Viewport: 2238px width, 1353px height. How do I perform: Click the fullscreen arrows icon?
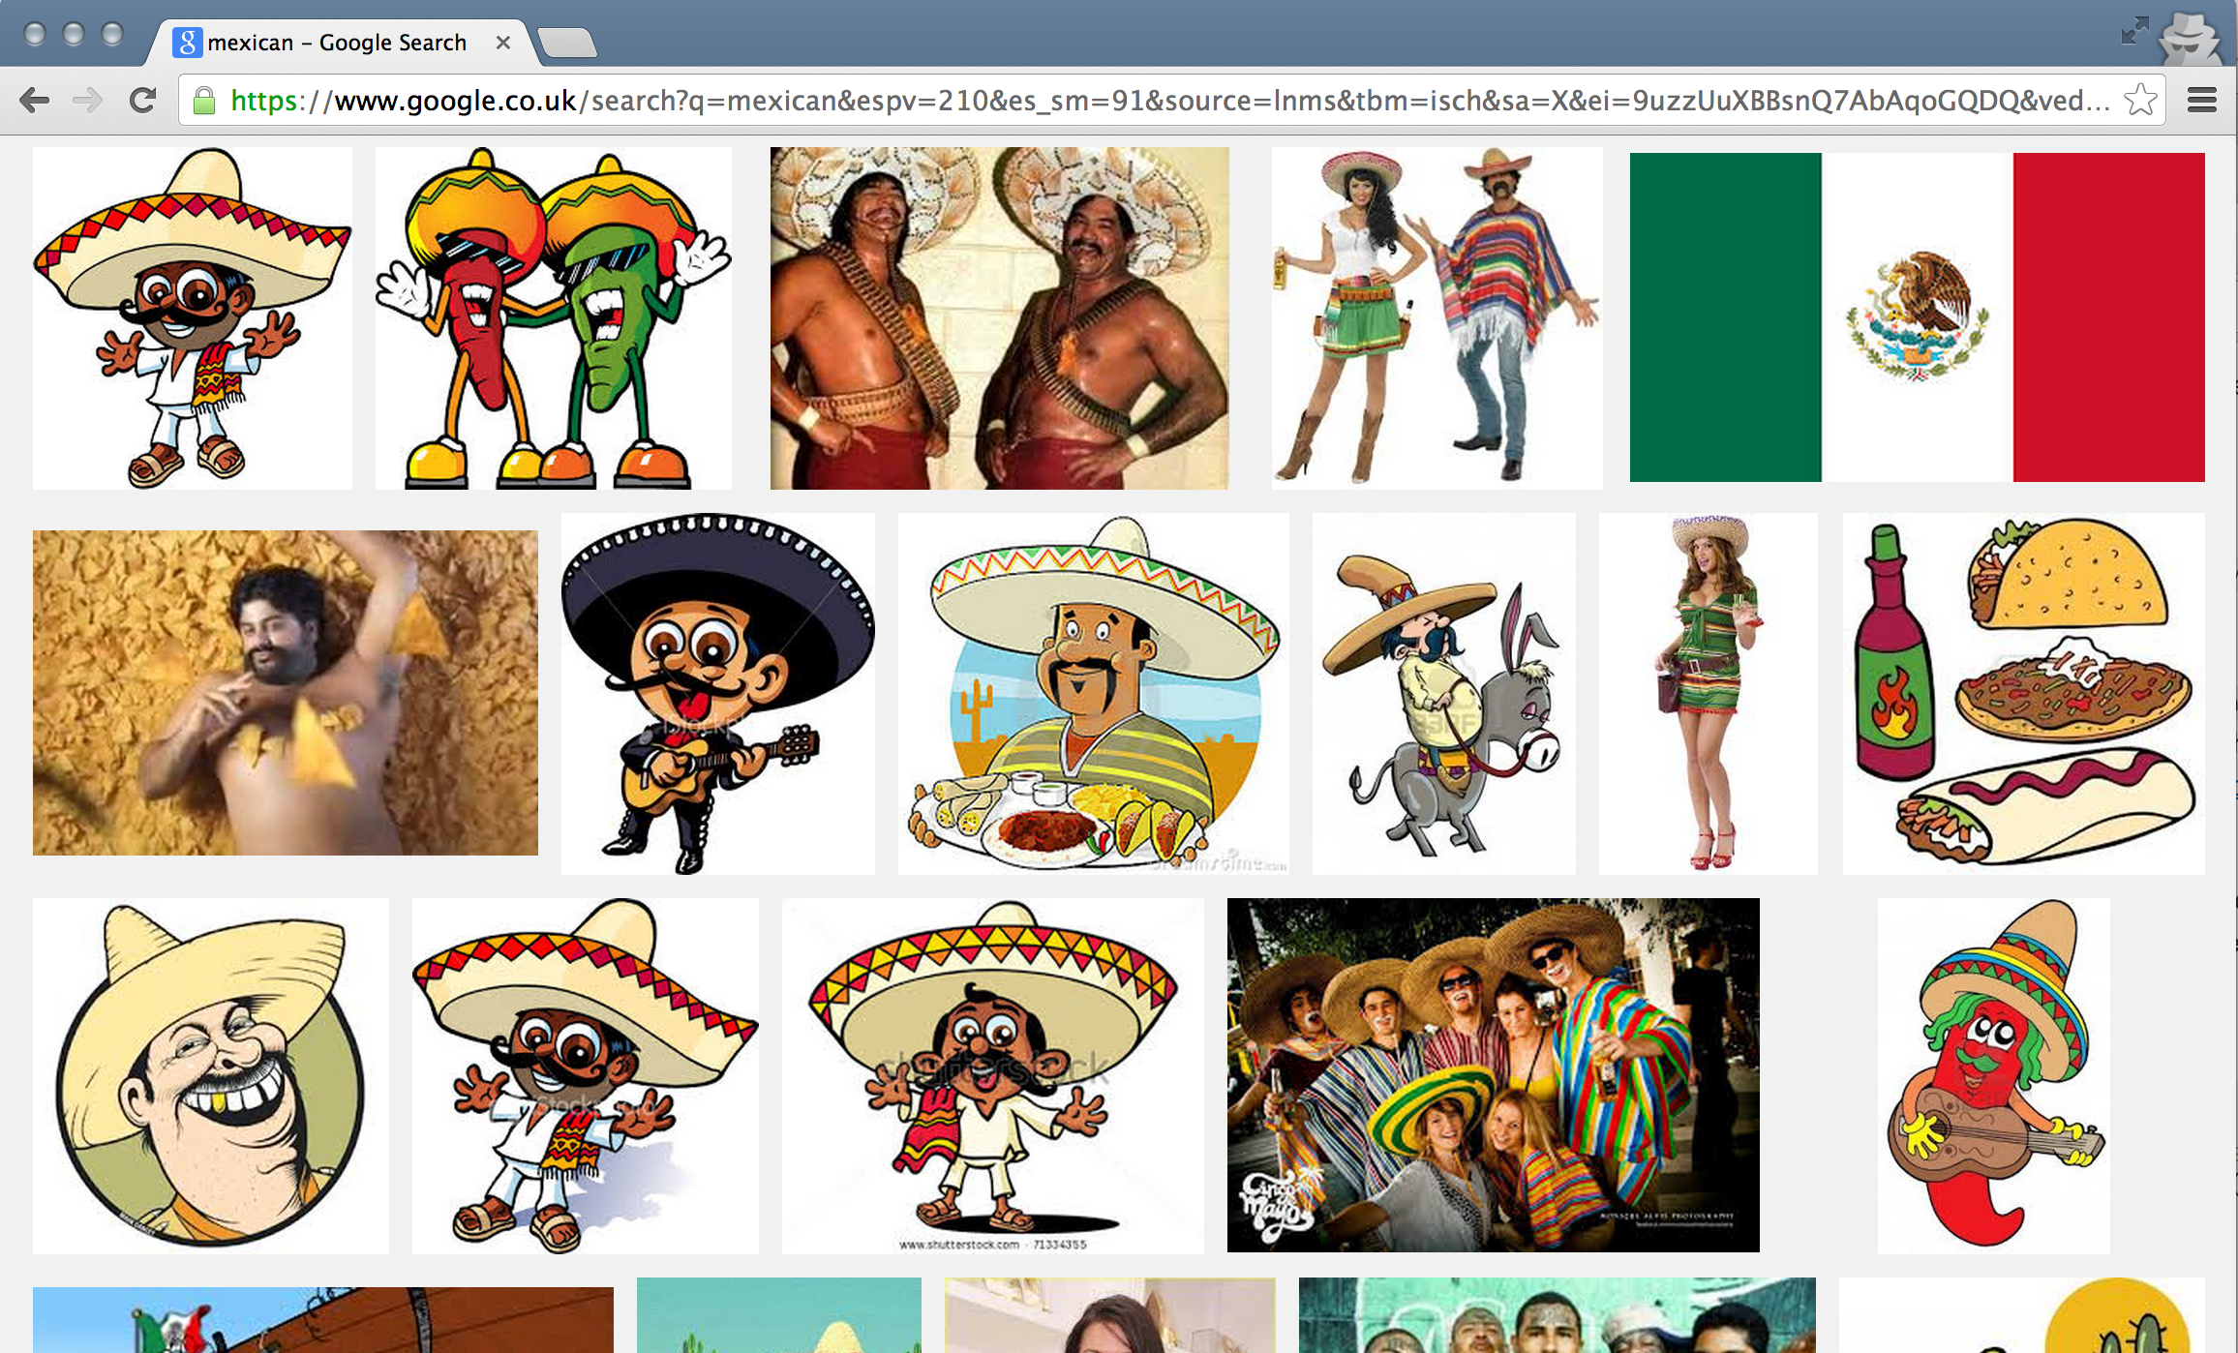[x=2133, y=31]
